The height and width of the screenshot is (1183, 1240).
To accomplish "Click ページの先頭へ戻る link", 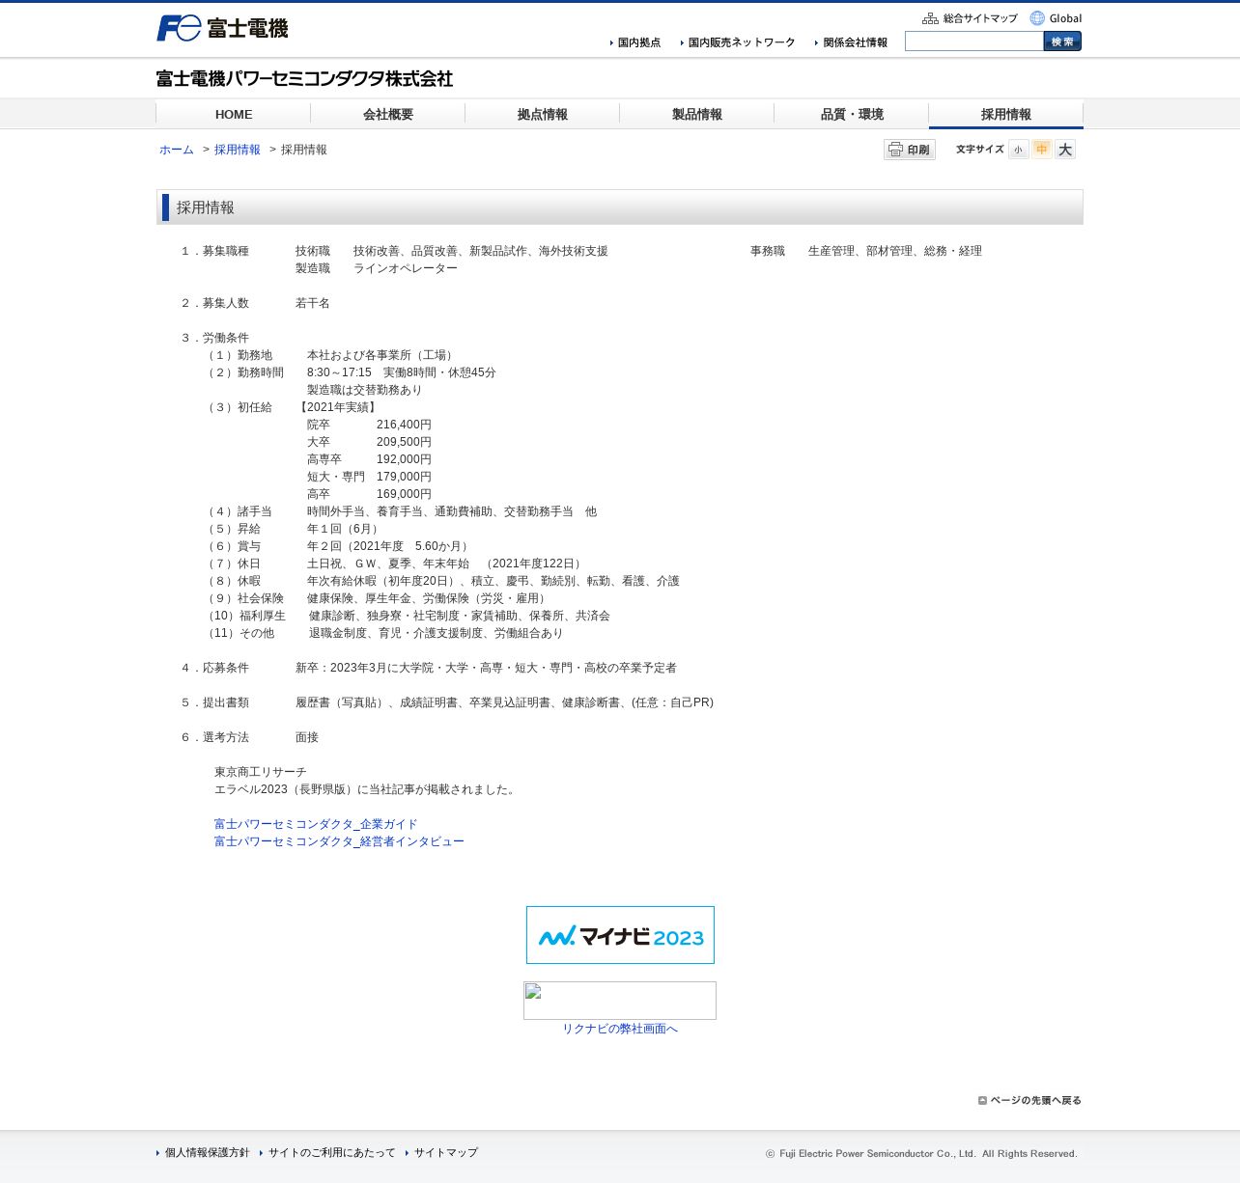I will (1029, 1100).
